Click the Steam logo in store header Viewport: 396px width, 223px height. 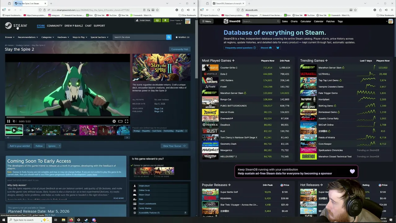pyautogui.click(x=16, y=26)
